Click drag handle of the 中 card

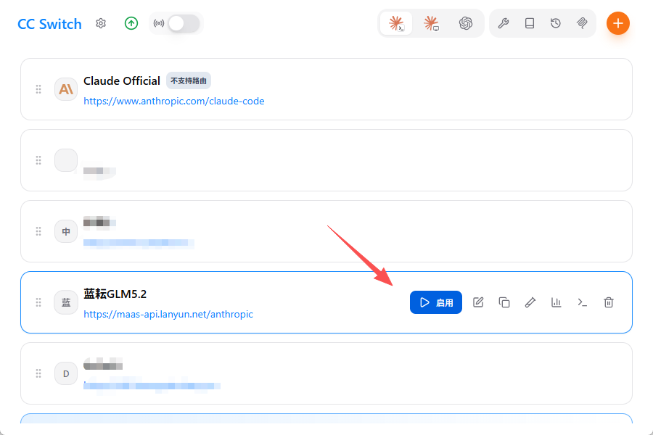click(38, 231)
